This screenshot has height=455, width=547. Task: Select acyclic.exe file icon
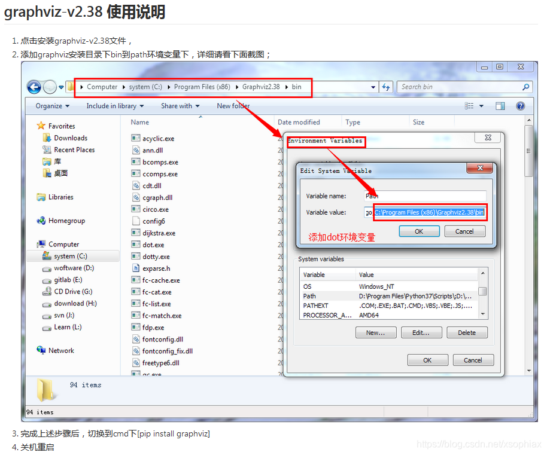pos(136,138)
